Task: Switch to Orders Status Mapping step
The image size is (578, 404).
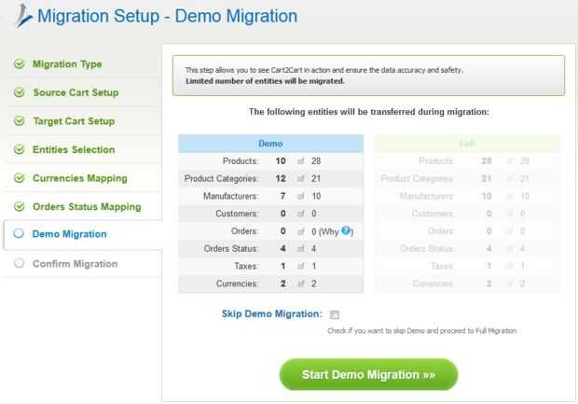Action: (x=87, y=206)
